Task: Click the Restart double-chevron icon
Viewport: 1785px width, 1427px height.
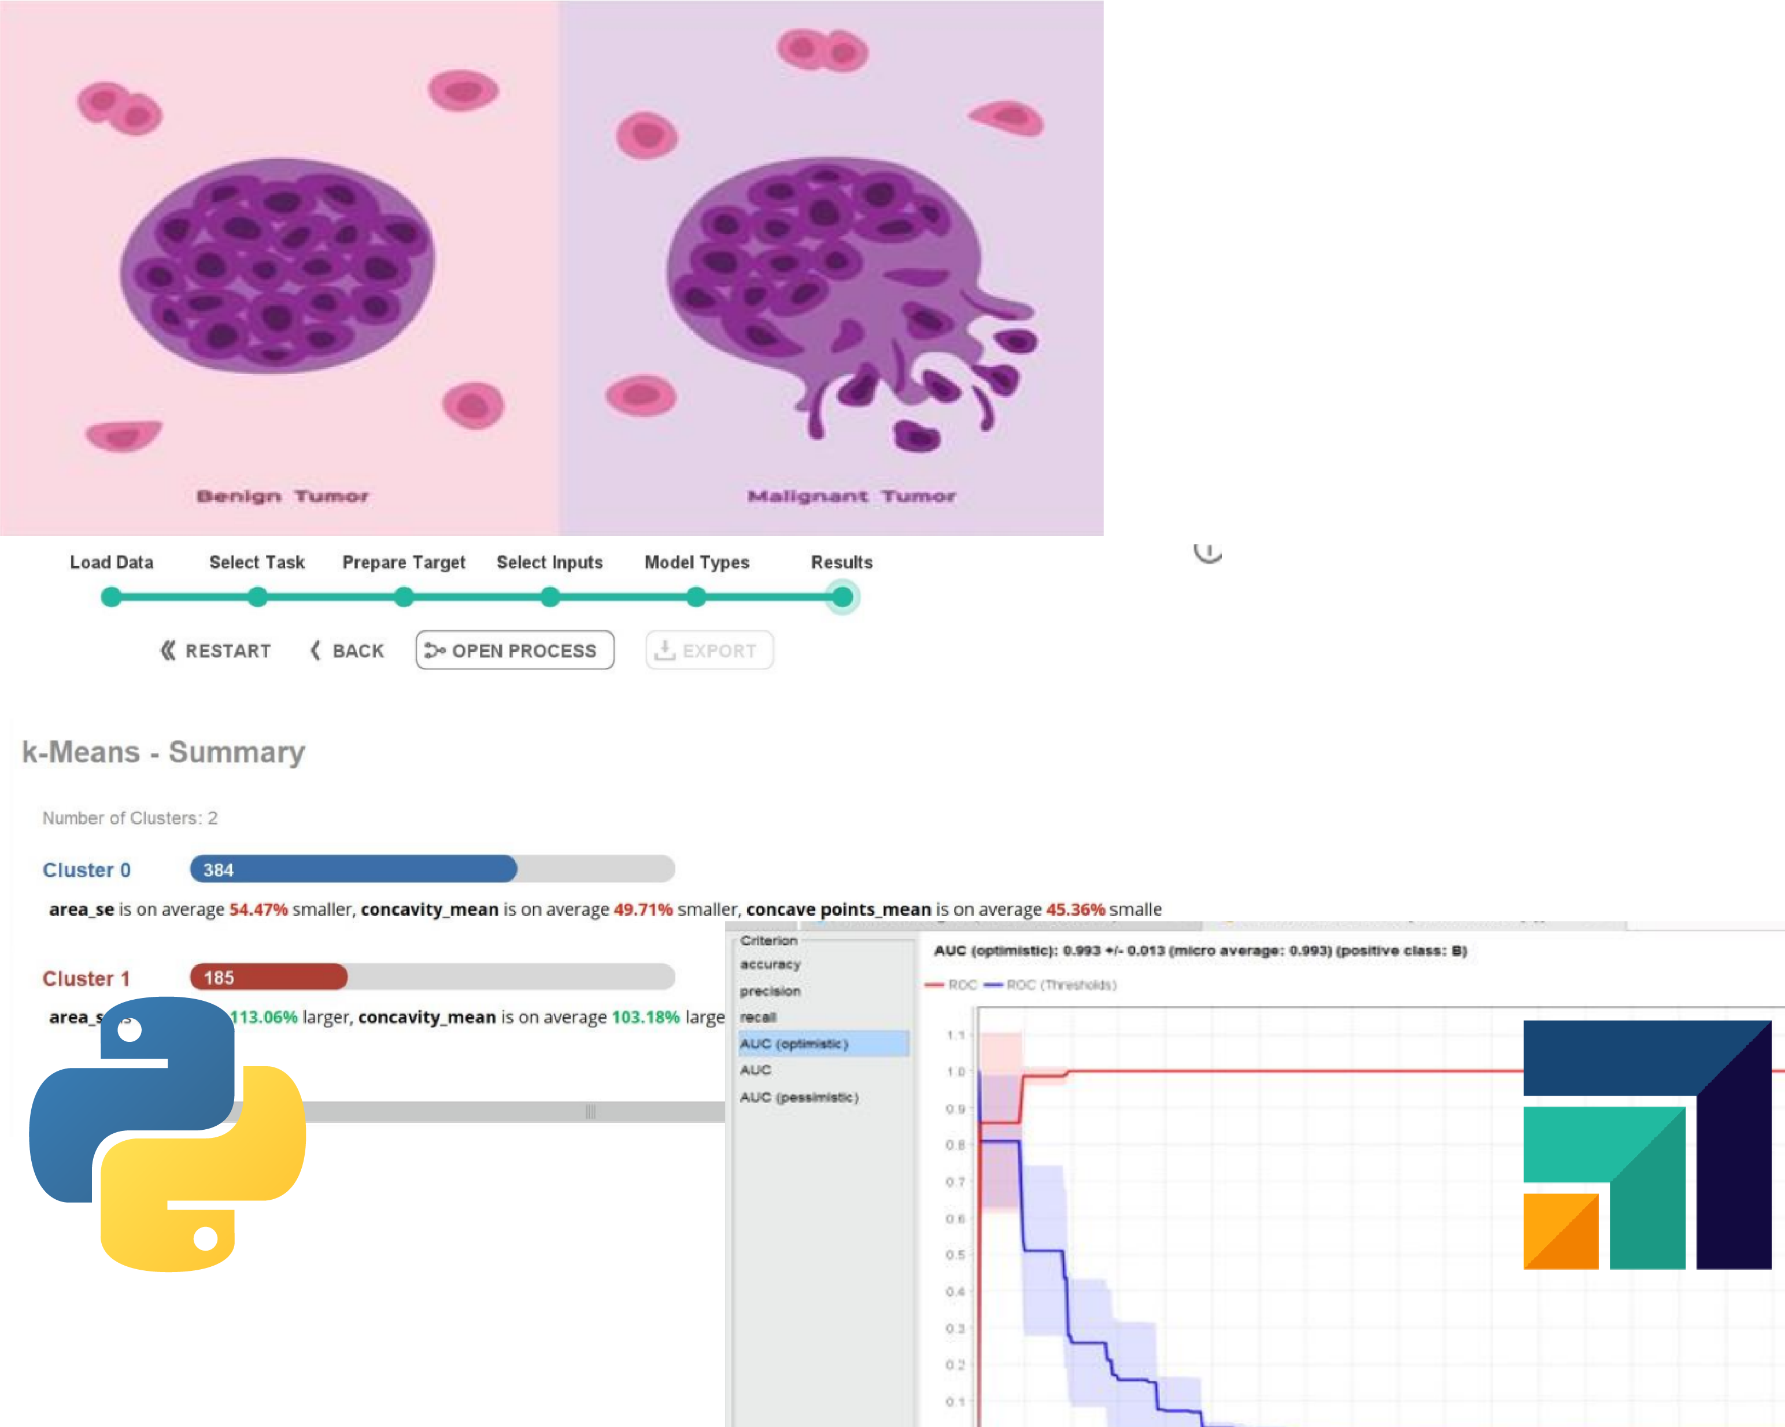Action: point(168,650)
